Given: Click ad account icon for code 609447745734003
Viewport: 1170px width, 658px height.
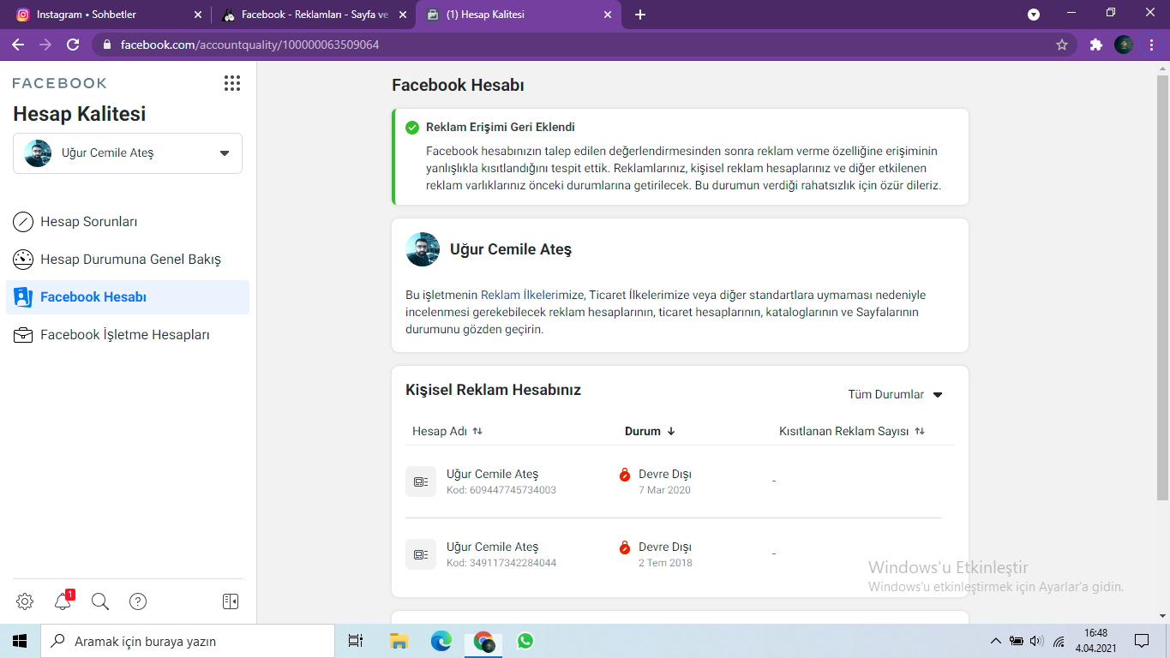Looking at the screenshot, I should pos(421,482).
